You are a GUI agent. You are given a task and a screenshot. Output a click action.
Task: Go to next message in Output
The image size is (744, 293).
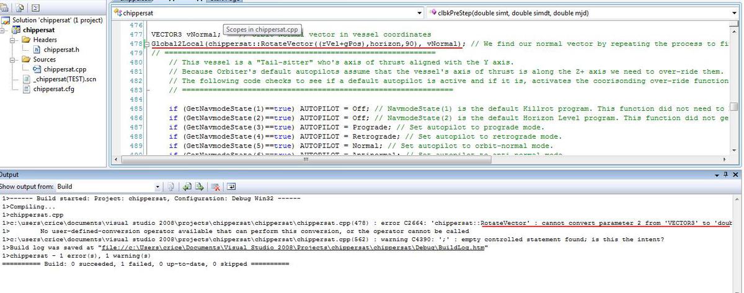200,186
